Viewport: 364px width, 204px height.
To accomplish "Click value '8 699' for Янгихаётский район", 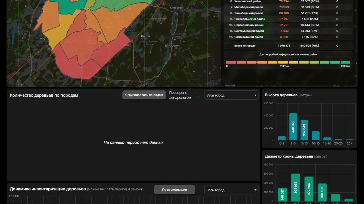I will pyautogui.click(x=284, y=37).
